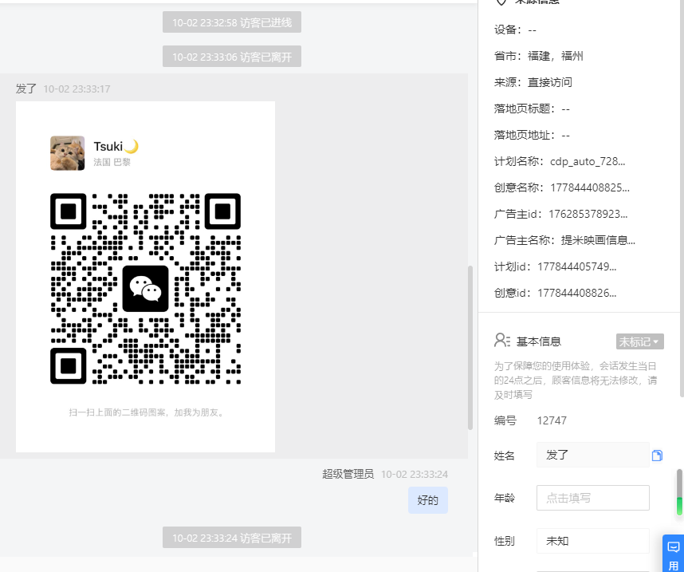The image size is (684, 572).
Task: Click the timestamp 10-02 23:33:17
Action: pyautogui.click(x=77, y=89)
